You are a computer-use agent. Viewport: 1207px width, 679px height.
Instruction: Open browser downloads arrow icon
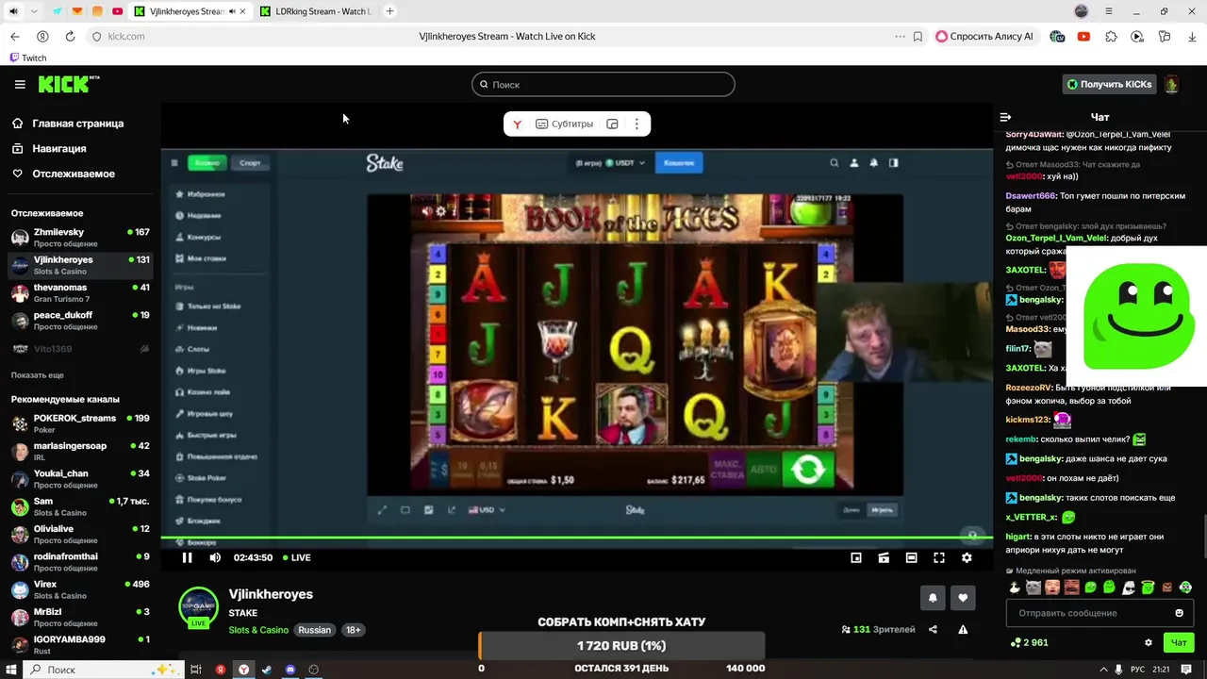(1192, 36)
